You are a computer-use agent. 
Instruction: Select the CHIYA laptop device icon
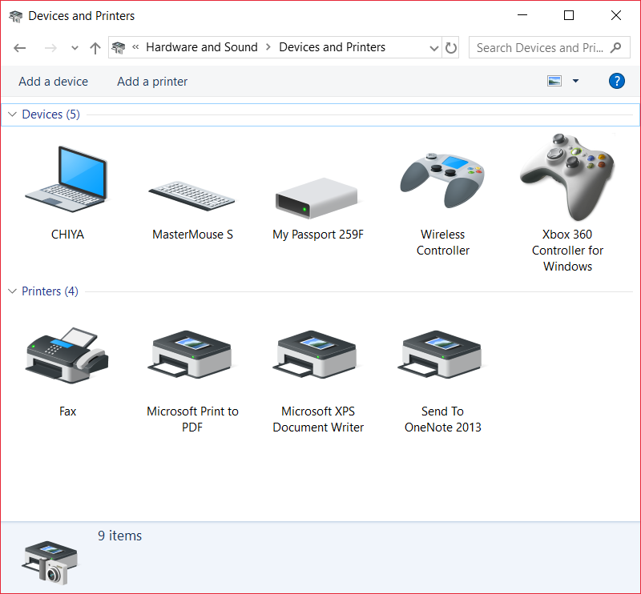[x=67, y=179]
